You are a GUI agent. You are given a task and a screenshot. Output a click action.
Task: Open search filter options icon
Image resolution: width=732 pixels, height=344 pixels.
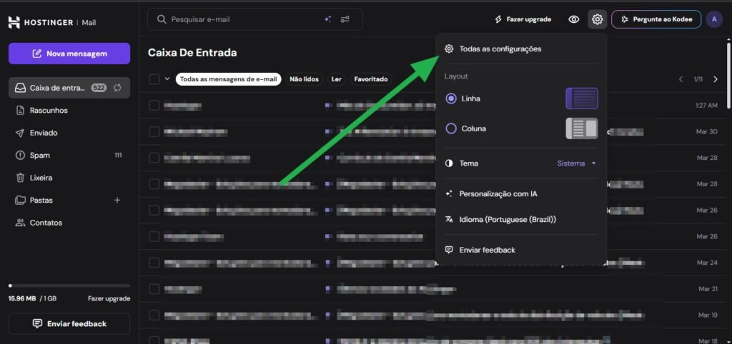click(345, 19)
